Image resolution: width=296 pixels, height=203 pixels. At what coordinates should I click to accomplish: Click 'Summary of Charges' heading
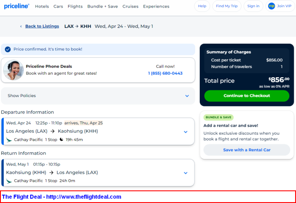coord(228,52)
